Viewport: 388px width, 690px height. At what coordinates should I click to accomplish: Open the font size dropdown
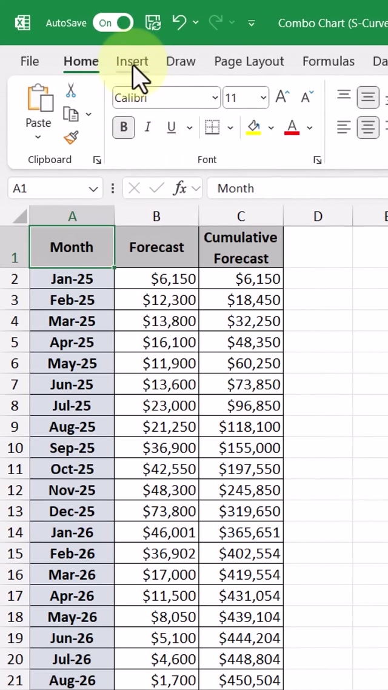point(263,98)
